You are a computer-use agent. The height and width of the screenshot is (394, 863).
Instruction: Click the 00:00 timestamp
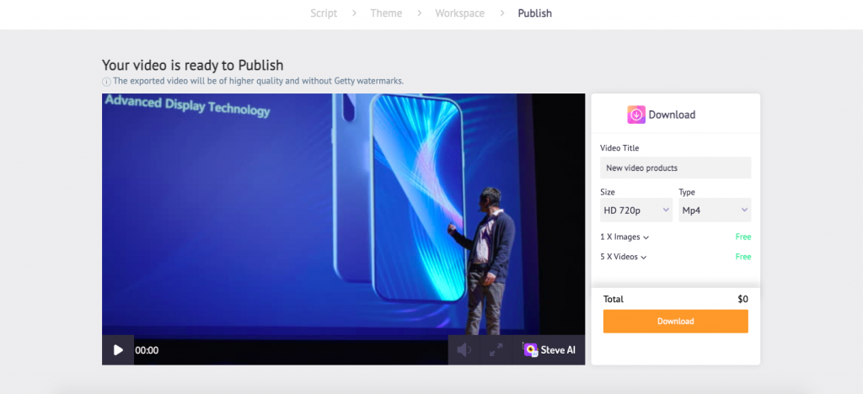click(x=147, y=350)
